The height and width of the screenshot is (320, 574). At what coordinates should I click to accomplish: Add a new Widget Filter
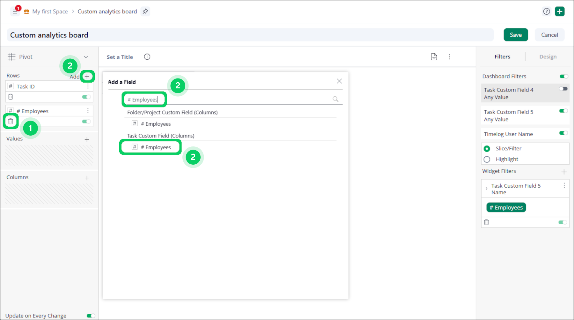click(564, 172)
